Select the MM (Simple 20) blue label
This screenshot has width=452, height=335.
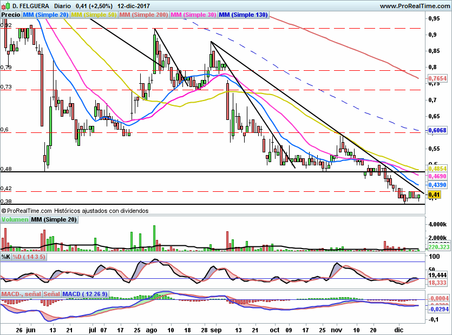coord(45,15)
